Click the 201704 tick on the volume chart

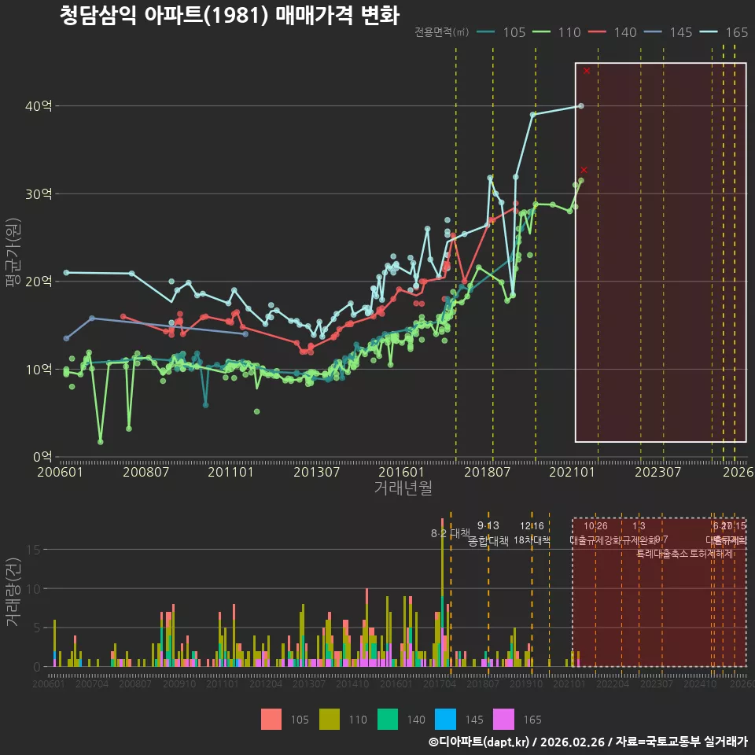(439, 683)
